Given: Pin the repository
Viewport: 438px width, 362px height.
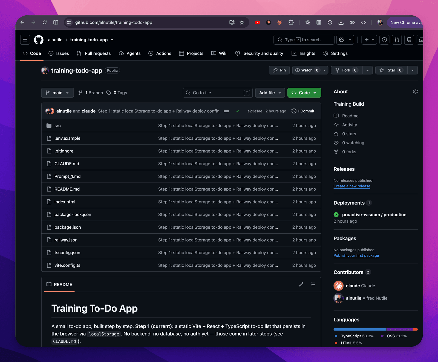Looking at the screenshot, I should tap(279, 70).
